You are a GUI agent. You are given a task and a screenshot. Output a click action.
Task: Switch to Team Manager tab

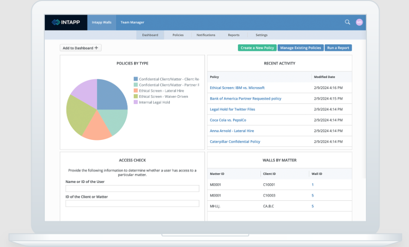point(132,22)
